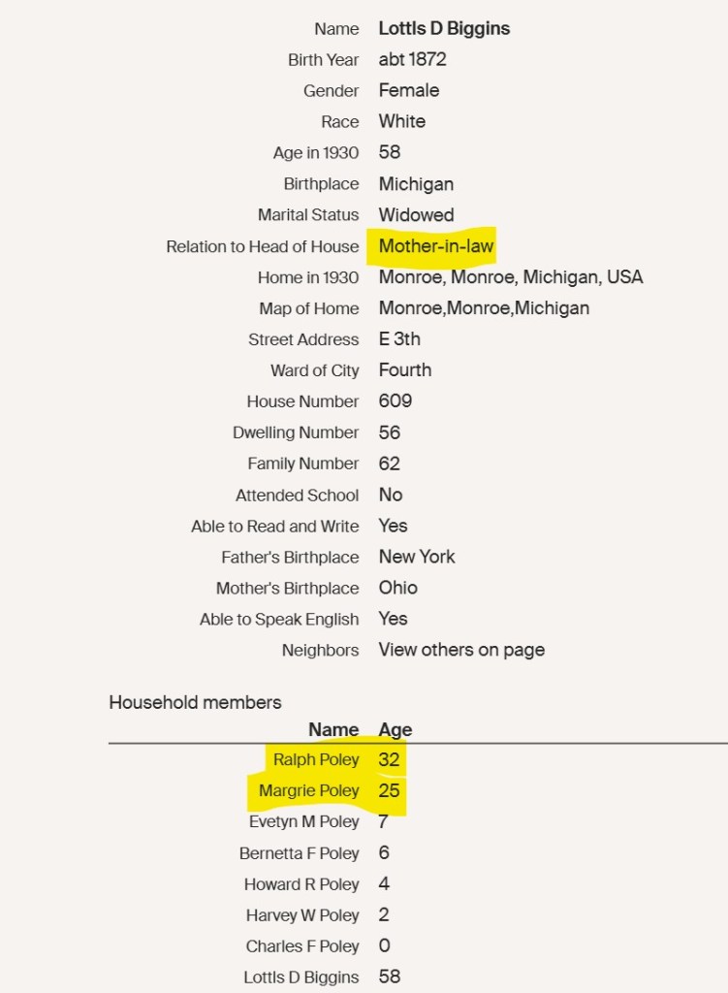Open Bernetta F Poley's record
728x993 pixels.
coord(299,853)
